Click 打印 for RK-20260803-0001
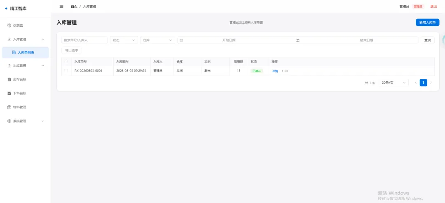The image size is (445, 203). (285, 71)
